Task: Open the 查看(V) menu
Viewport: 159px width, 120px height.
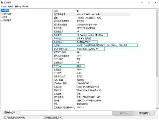Action: click(18, 7)
